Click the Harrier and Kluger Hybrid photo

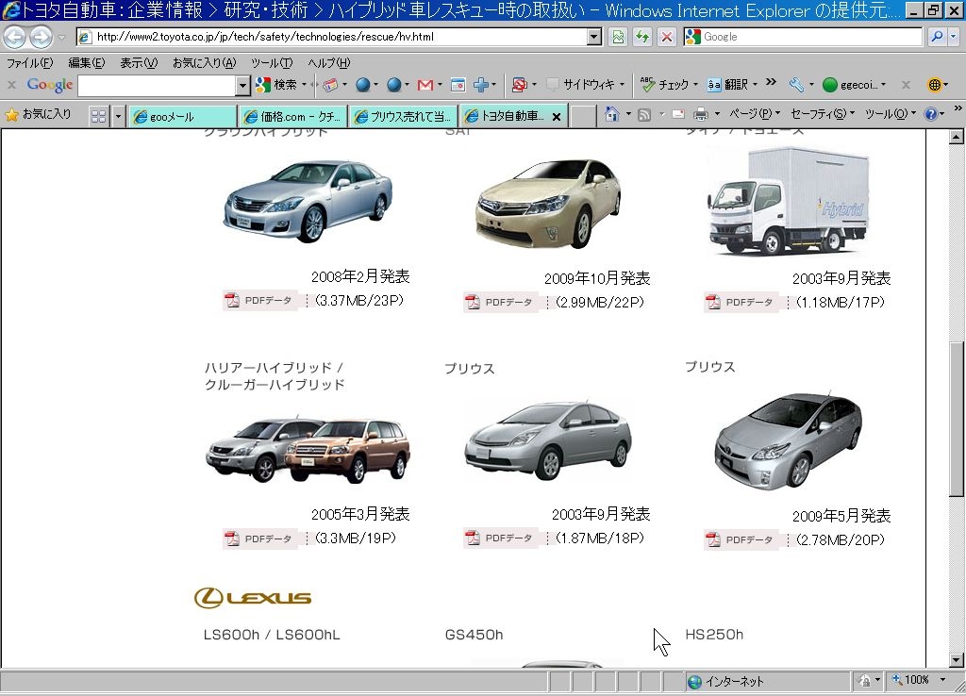tap(308, 450)
